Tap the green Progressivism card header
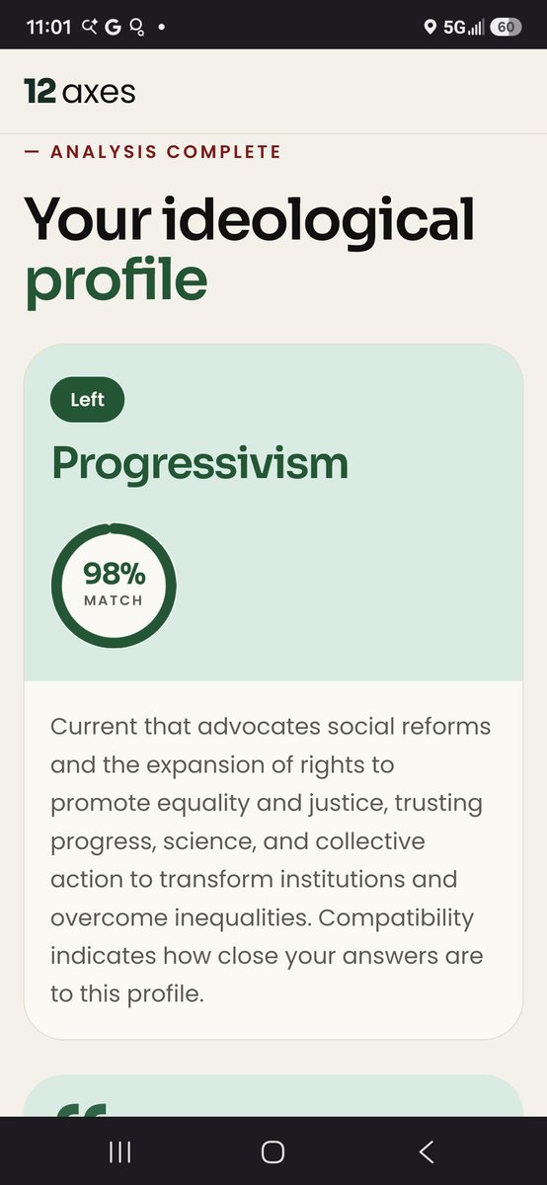Screen dimensions: 547x1185 pos(273,513)
